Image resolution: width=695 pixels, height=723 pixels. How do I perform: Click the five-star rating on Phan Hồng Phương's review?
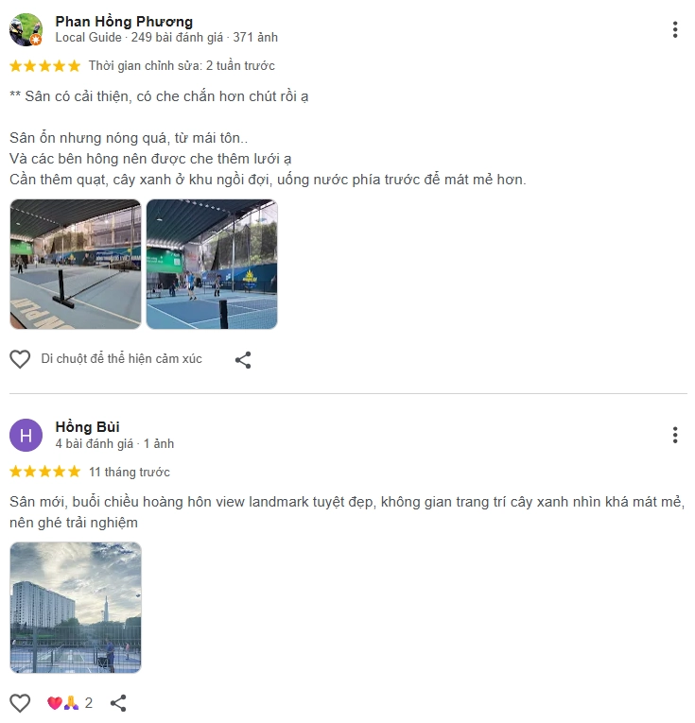point(44,66)
